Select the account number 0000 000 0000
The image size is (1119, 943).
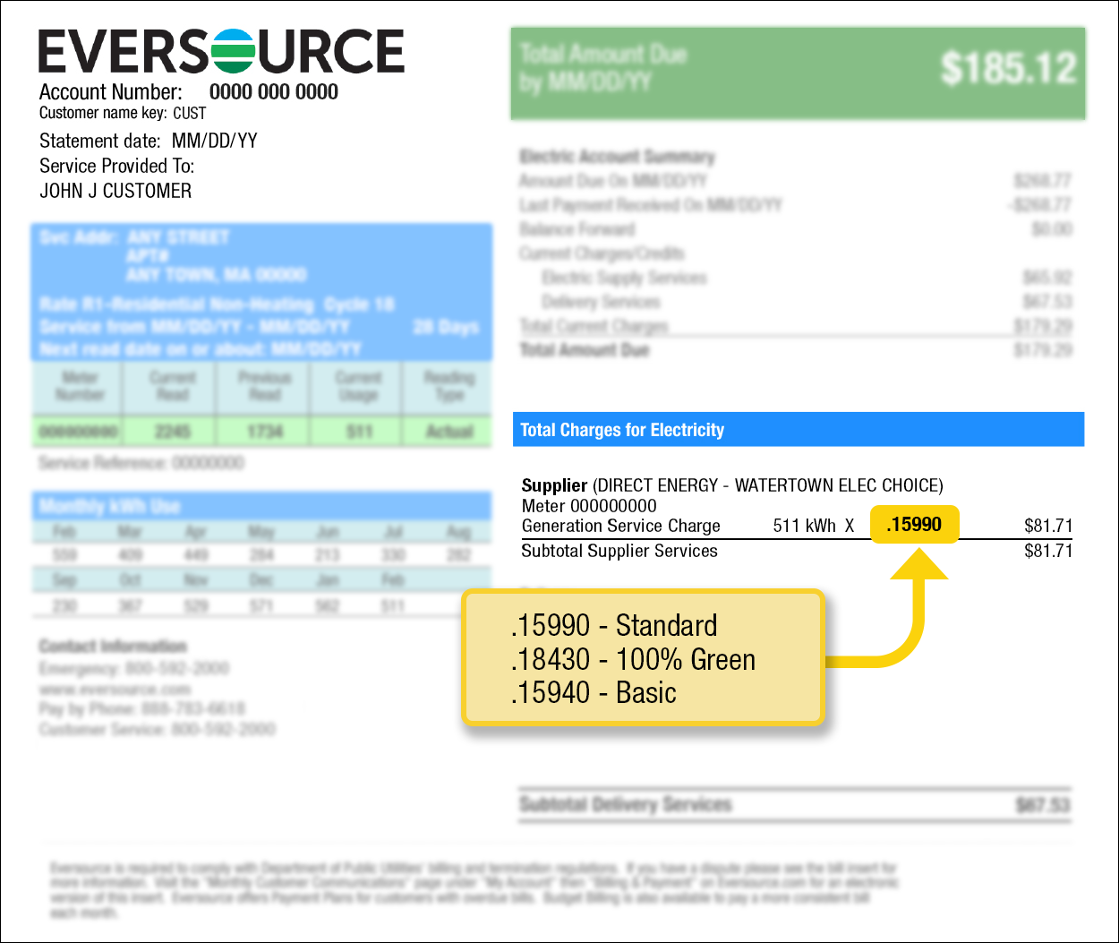click(x=274, y=92)
